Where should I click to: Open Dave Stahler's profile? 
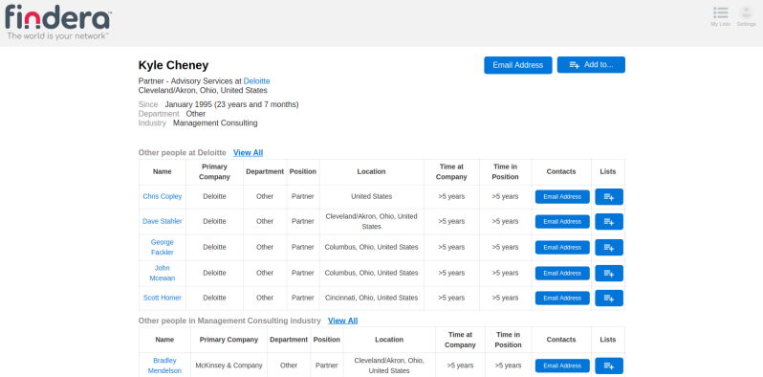[x=162, y=221]
